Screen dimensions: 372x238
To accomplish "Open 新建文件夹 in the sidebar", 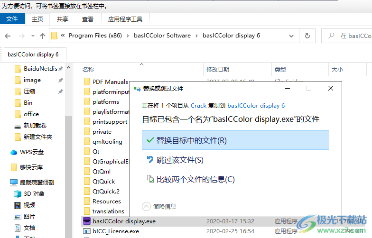I will point(38,137).
